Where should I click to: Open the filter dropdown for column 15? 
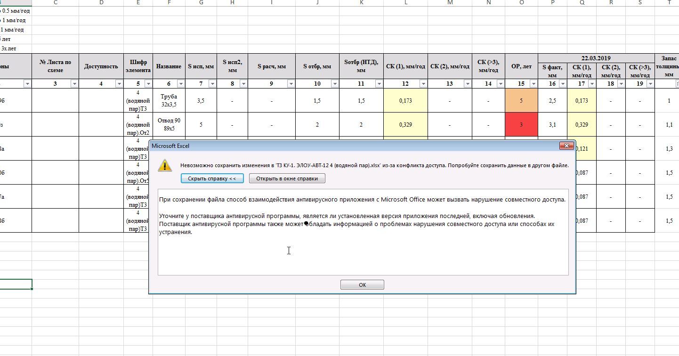(533, 84)
